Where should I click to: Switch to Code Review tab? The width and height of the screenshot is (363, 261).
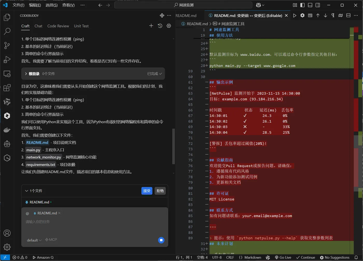click(58, 26)
